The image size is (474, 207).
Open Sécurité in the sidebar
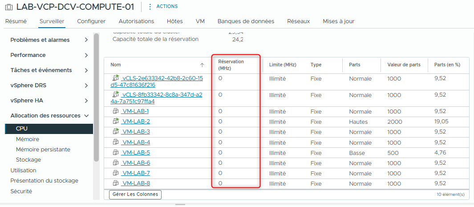(21, 191)
